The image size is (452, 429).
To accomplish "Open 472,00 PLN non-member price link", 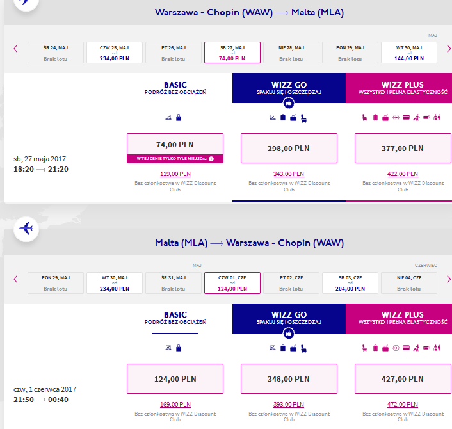I will 403,404.
